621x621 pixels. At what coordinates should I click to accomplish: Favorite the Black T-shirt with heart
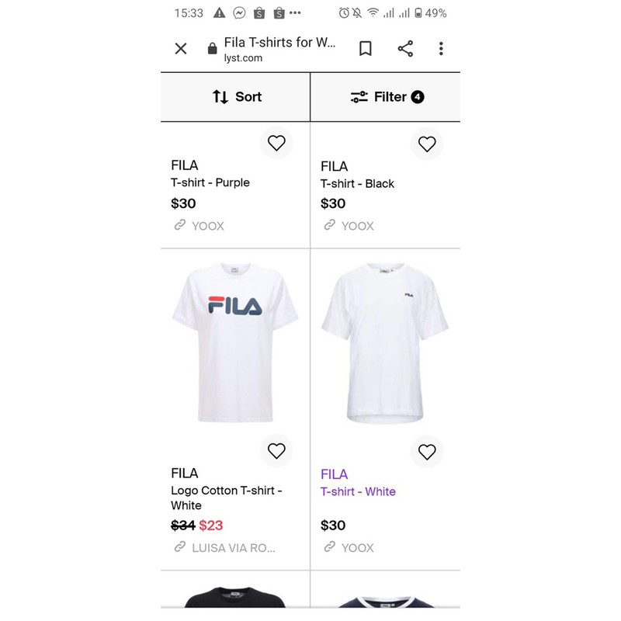427,144
